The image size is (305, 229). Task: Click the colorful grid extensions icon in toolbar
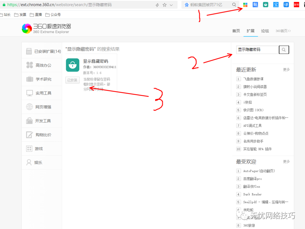coord(245,5)
